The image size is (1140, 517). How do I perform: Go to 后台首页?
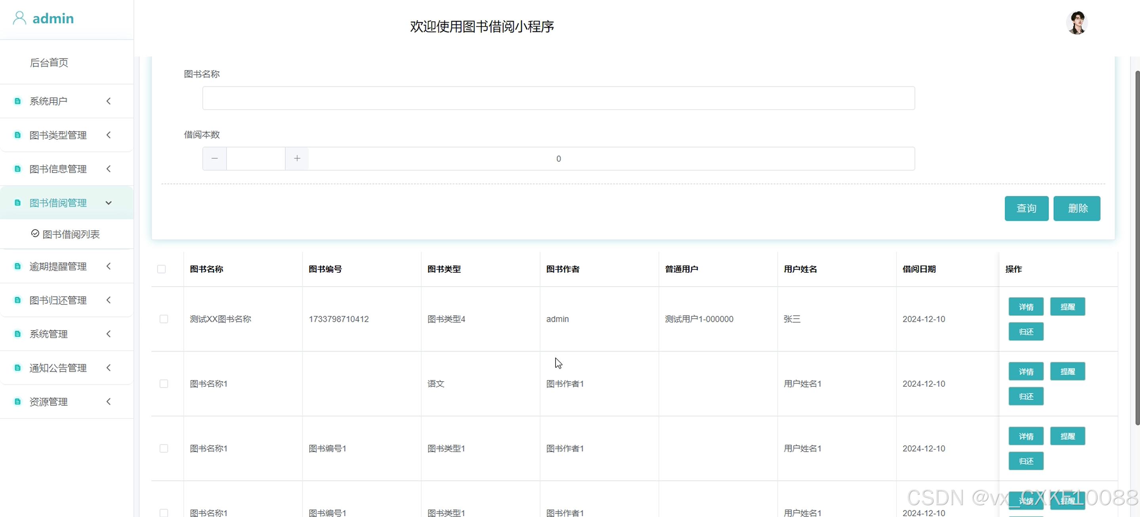pos(49,63)
